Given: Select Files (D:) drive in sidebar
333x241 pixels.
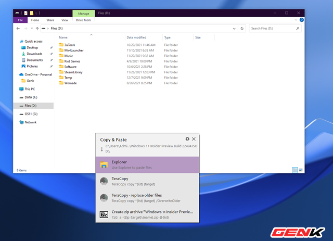Looking at the screenshot, I should pyautogui.click(x=33, y=106).
